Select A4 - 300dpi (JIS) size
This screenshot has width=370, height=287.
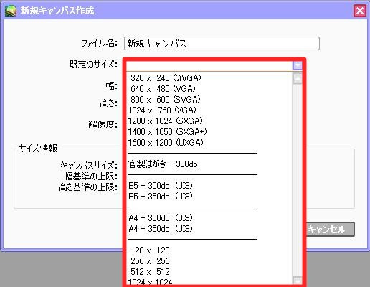click(x=161, y=218)
